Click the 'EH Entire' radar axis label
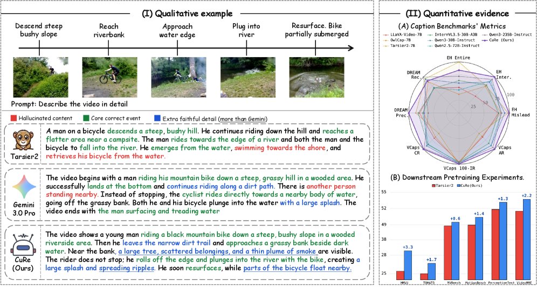This screenshot has height=287, width=537. pyautogui.click(x=459, y=58)
